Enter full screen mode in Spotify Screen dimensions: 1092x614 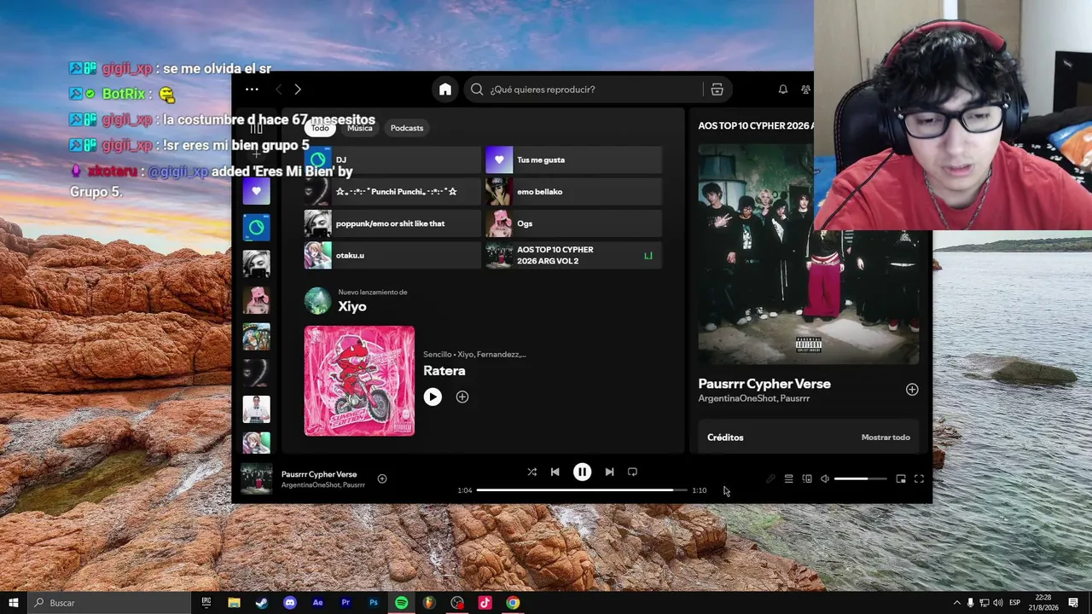coord(919,479)
